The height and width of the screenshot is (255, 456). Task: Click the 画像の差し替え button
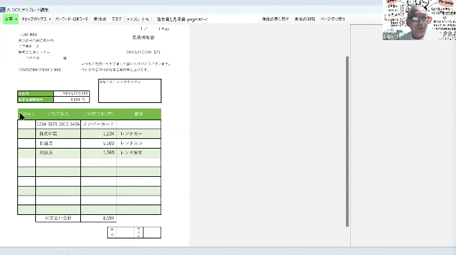[275, 19]
